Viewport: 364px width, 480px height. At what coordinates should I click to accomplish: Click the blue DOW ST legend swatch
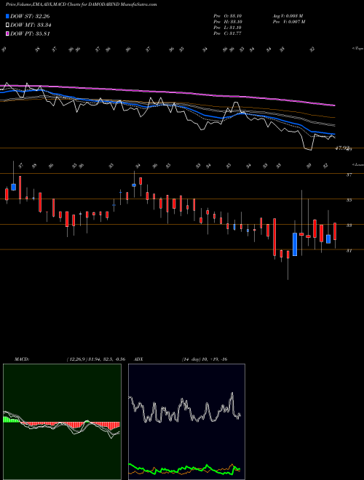[x=7, y=16]
